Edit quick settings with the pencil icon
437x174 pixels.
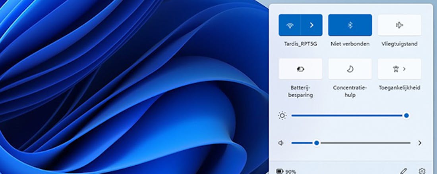pyautogui.click(x=404, y=171)
